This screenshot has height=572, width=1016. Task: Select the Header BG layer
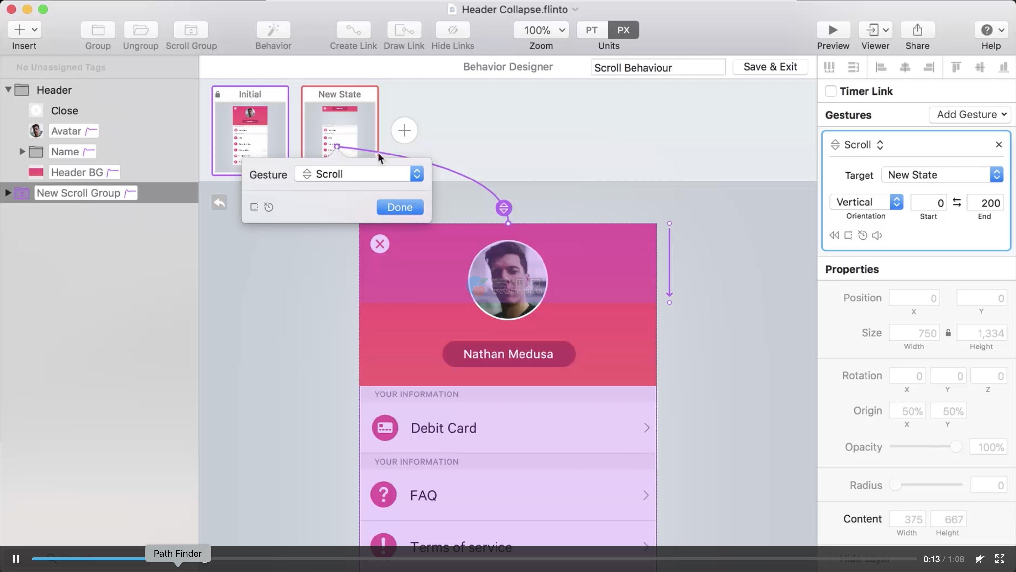[x=77, y=172]
